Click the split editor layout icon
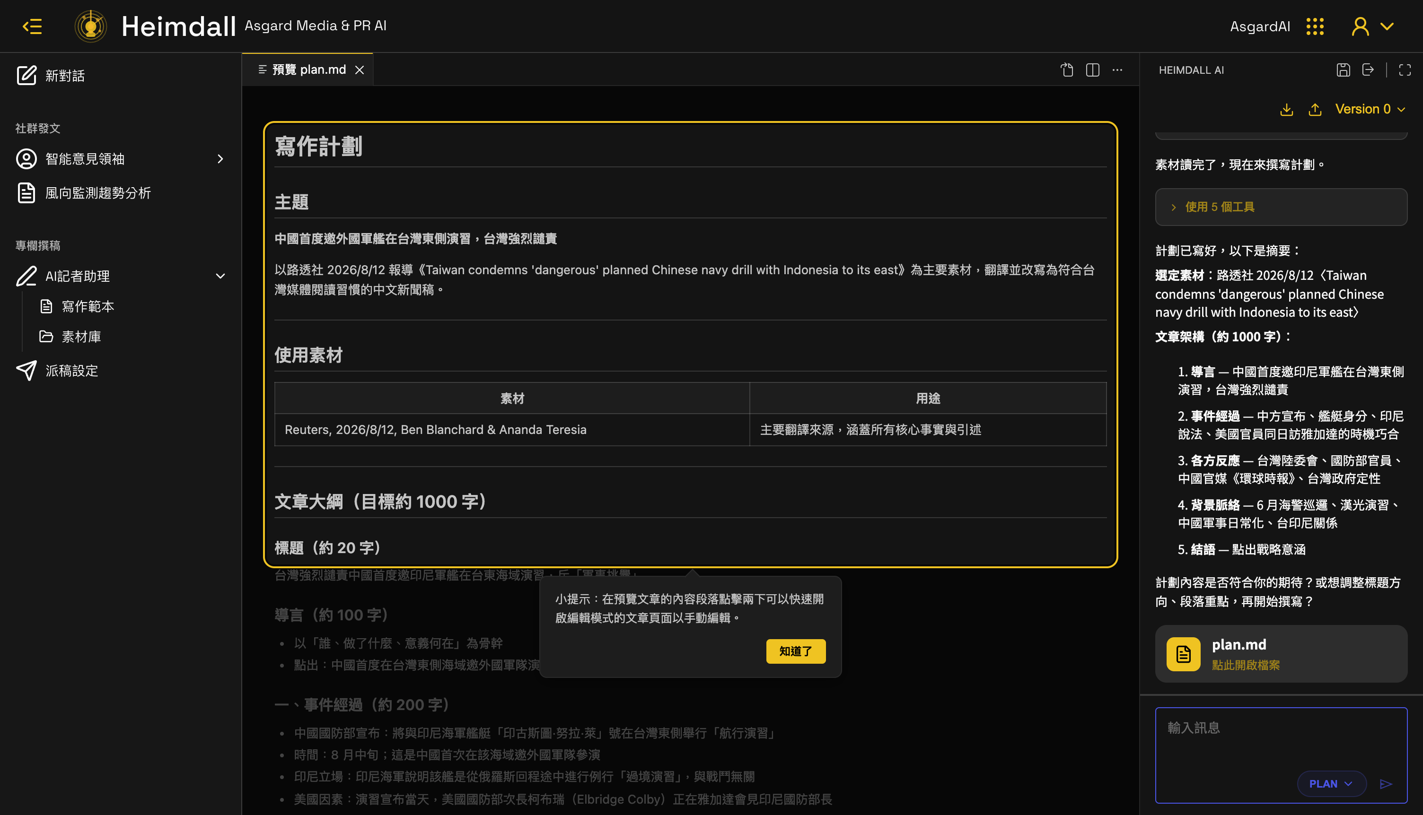The width and height of the screenshot is (1423, 815). click(x=1092, y=70)
